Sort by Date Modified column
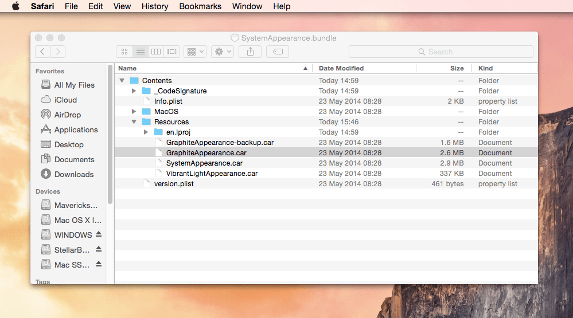 pos(364,68)
